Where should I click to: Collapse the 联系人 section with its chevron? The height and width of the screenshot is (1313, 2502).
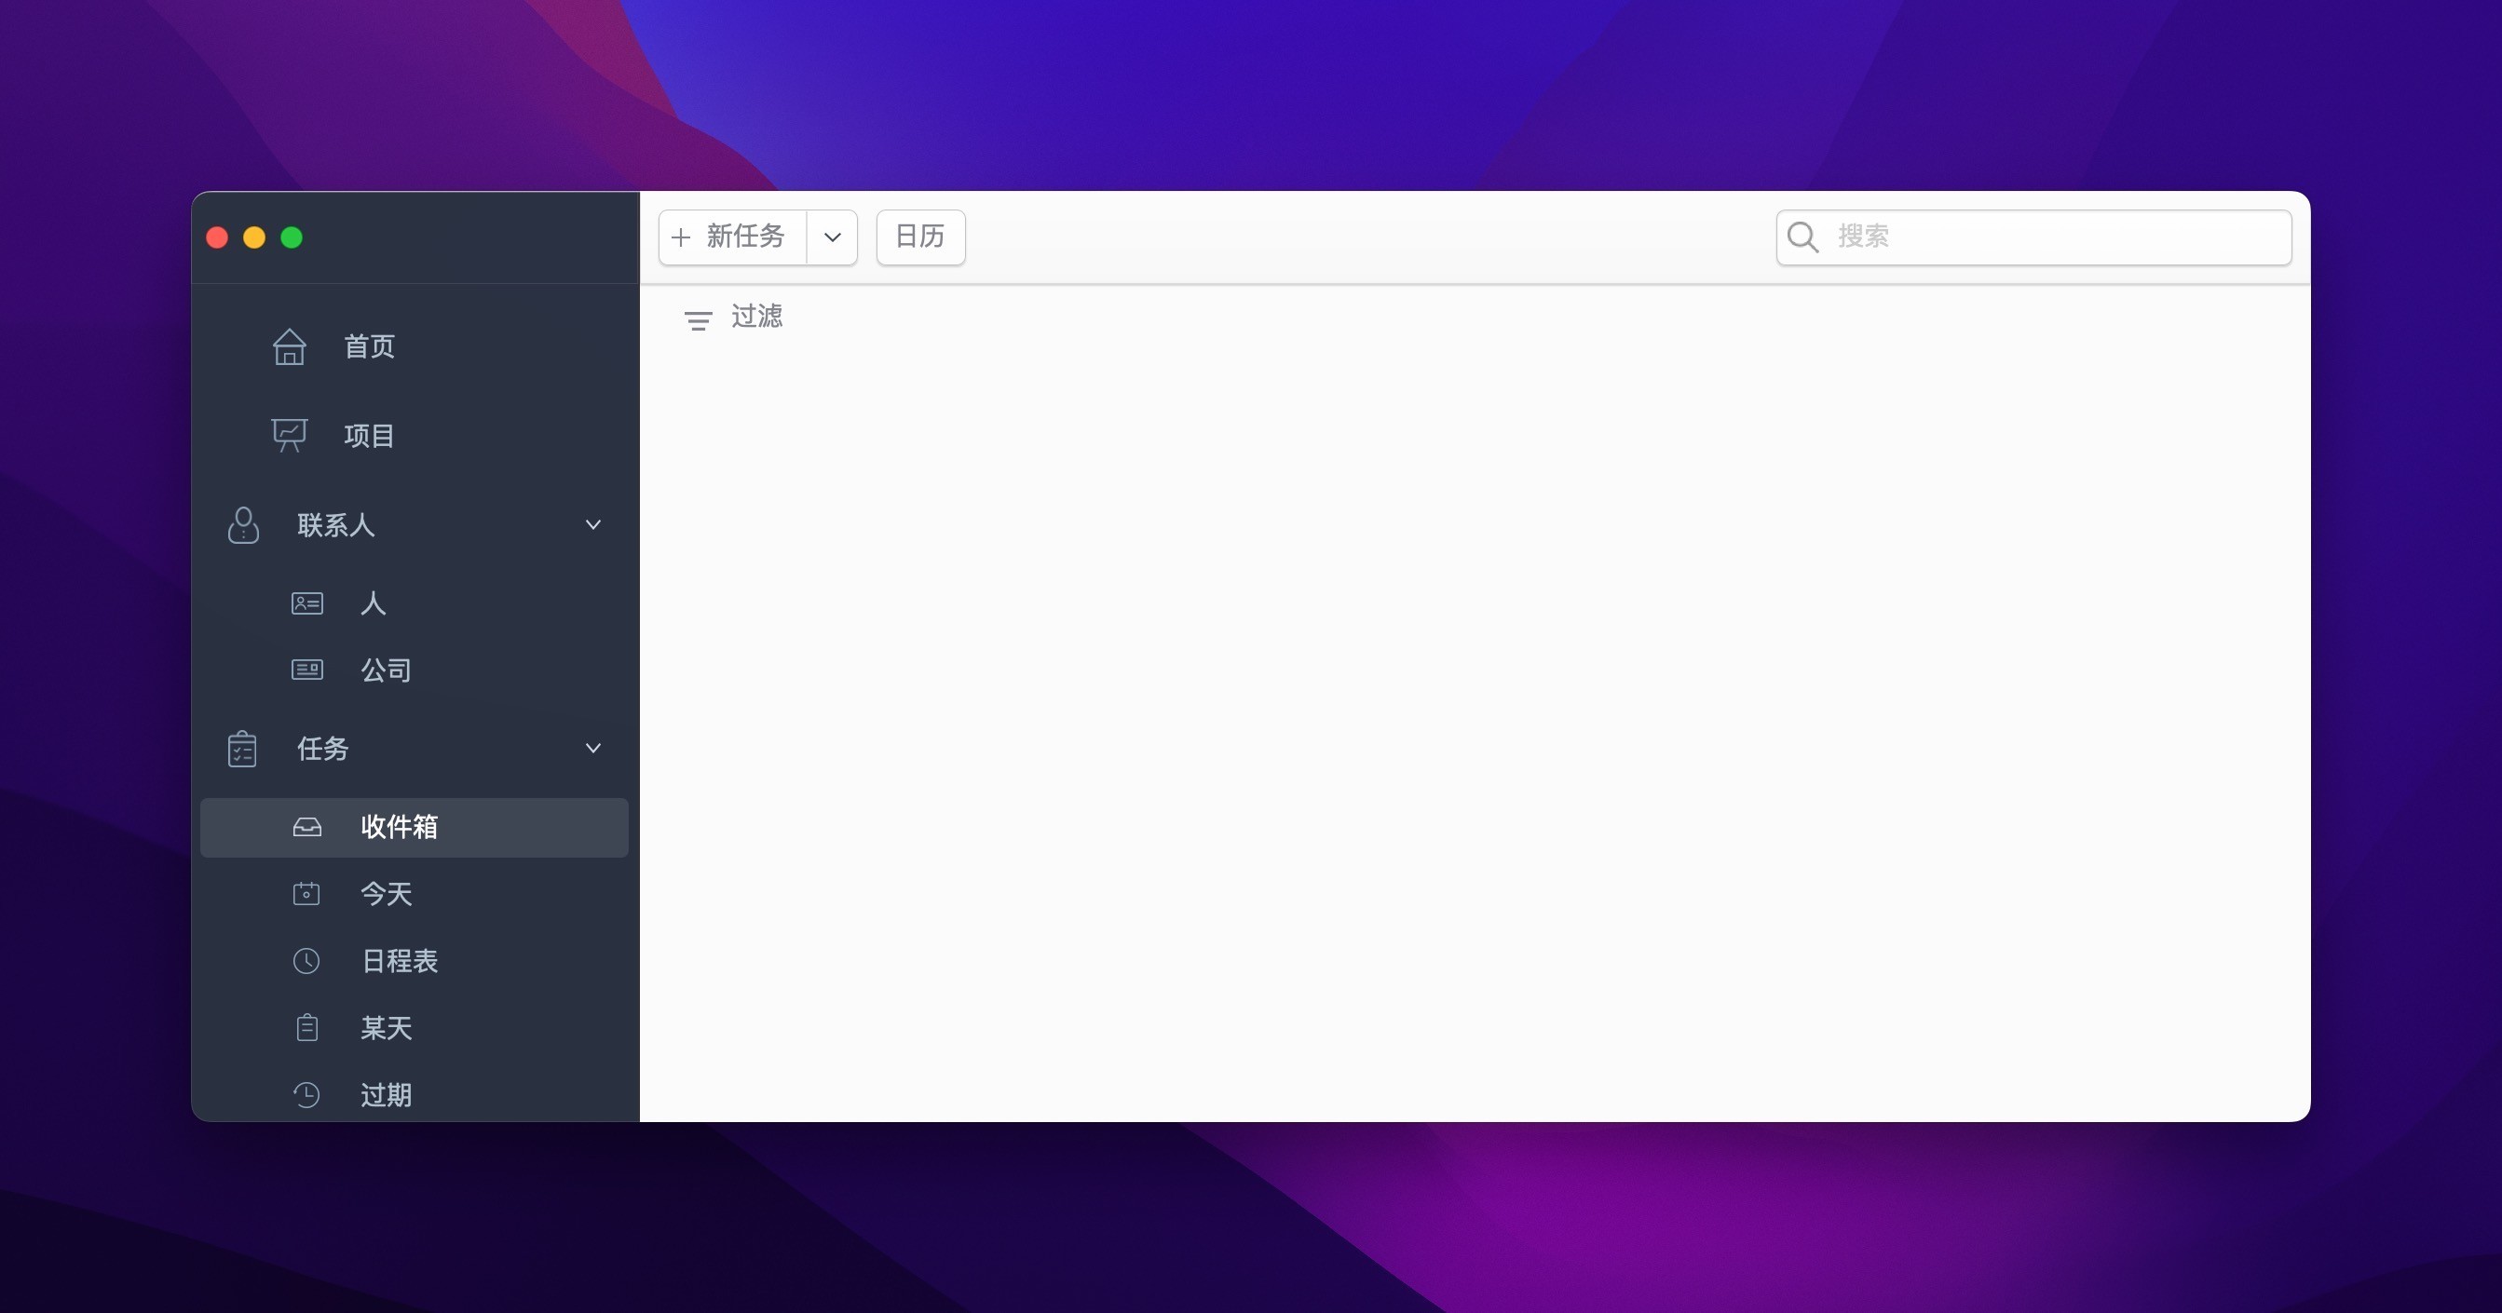592,524
